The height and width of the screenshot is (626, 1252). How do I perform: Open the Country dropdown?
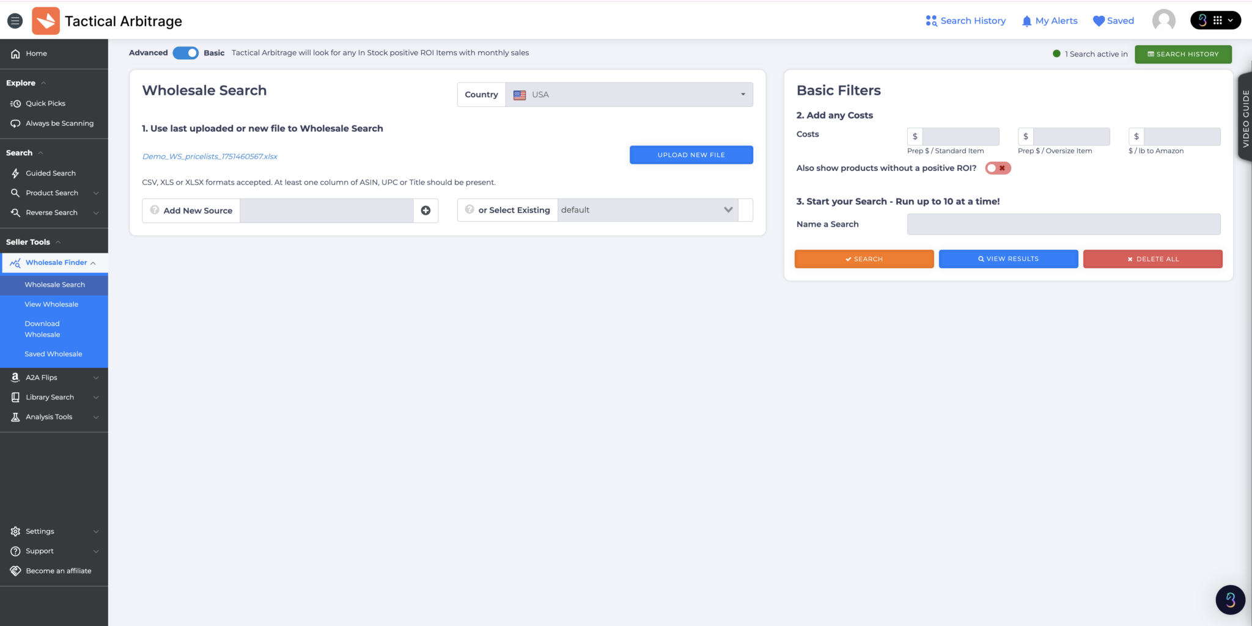(x=628, y=95)
